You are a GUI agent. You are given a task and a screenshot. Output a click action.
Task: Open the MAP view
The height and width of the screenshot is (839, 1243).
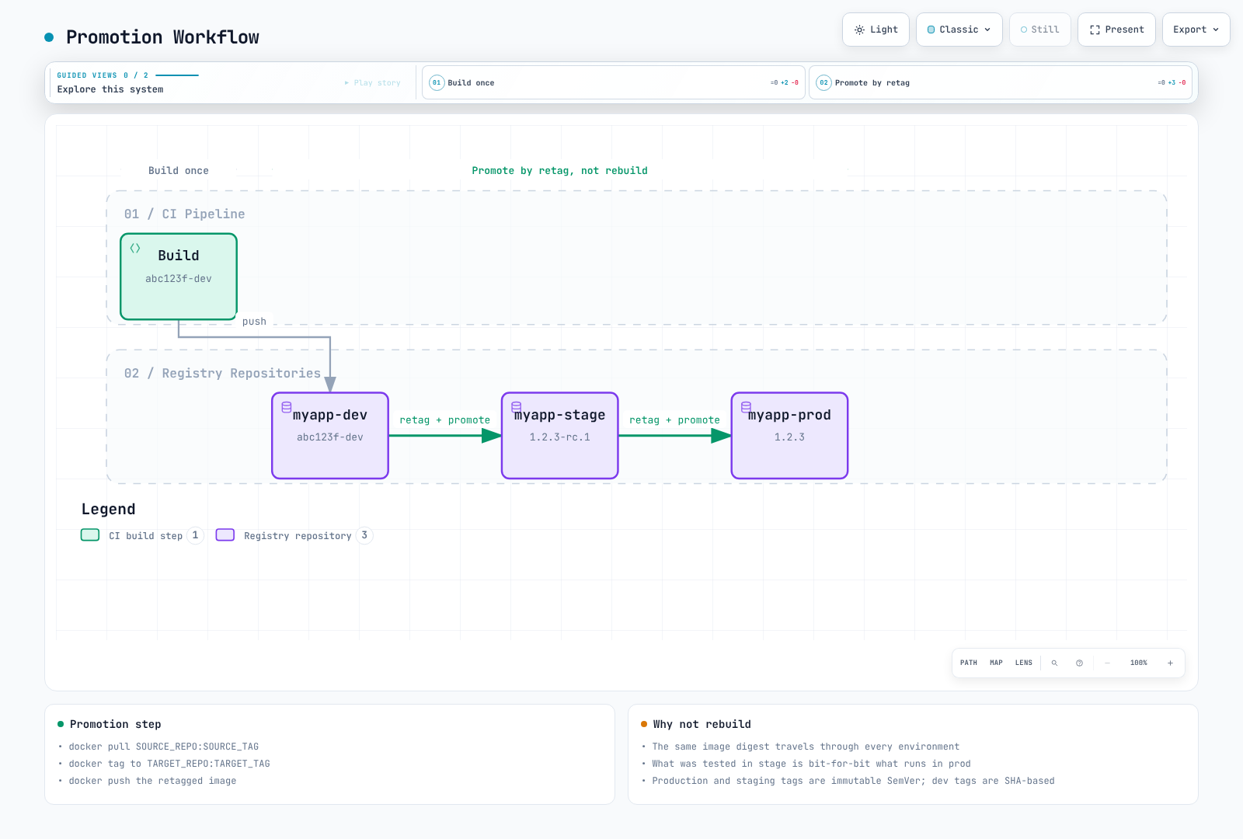[x=997, y=663]
